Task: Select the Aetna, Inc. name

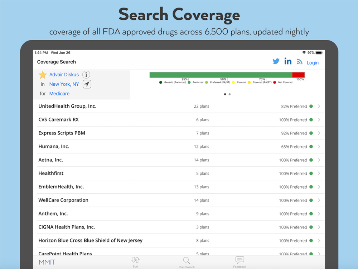Action: (51, 160)
